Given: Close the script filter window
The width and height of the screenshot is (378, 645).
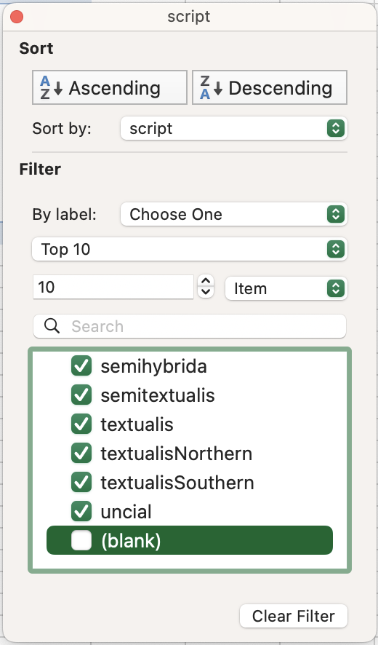Looking at the screenshot, I should point(17,17).
